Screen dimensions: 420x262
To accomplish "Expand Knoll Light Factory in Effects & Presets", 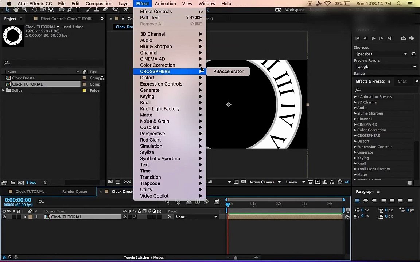I will (x=355, y=169).
